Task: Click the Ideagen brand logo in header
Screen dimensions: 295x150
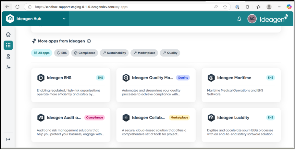Action: click(x=274, y=19)
